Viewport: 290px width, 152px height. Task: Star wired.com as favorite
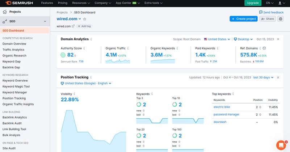click(85, 19)
